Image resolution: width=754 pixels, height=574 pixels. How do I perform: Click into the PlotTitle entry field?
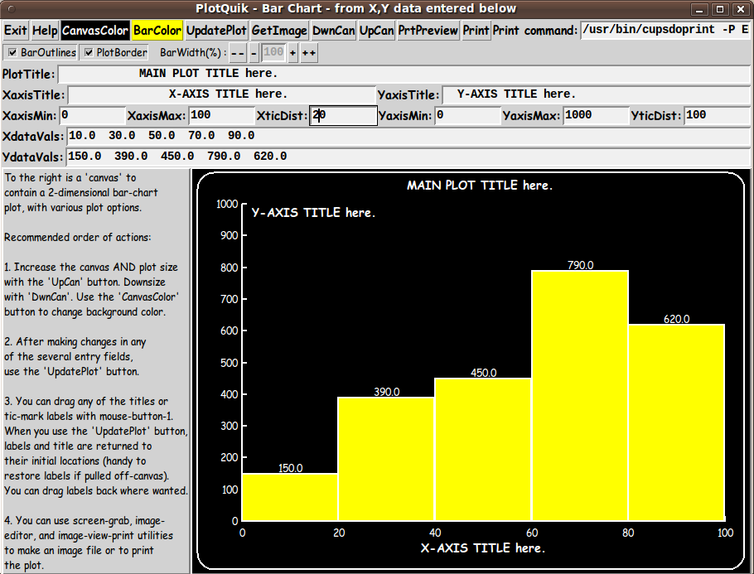click(x=404, y=74)
